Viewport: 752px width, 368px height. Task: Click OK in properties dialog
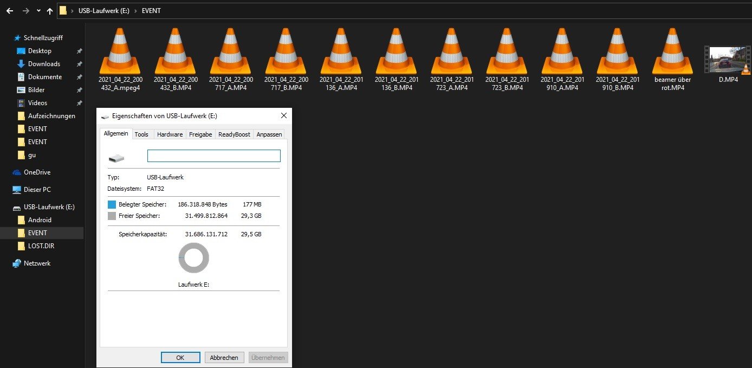(180, 358)
